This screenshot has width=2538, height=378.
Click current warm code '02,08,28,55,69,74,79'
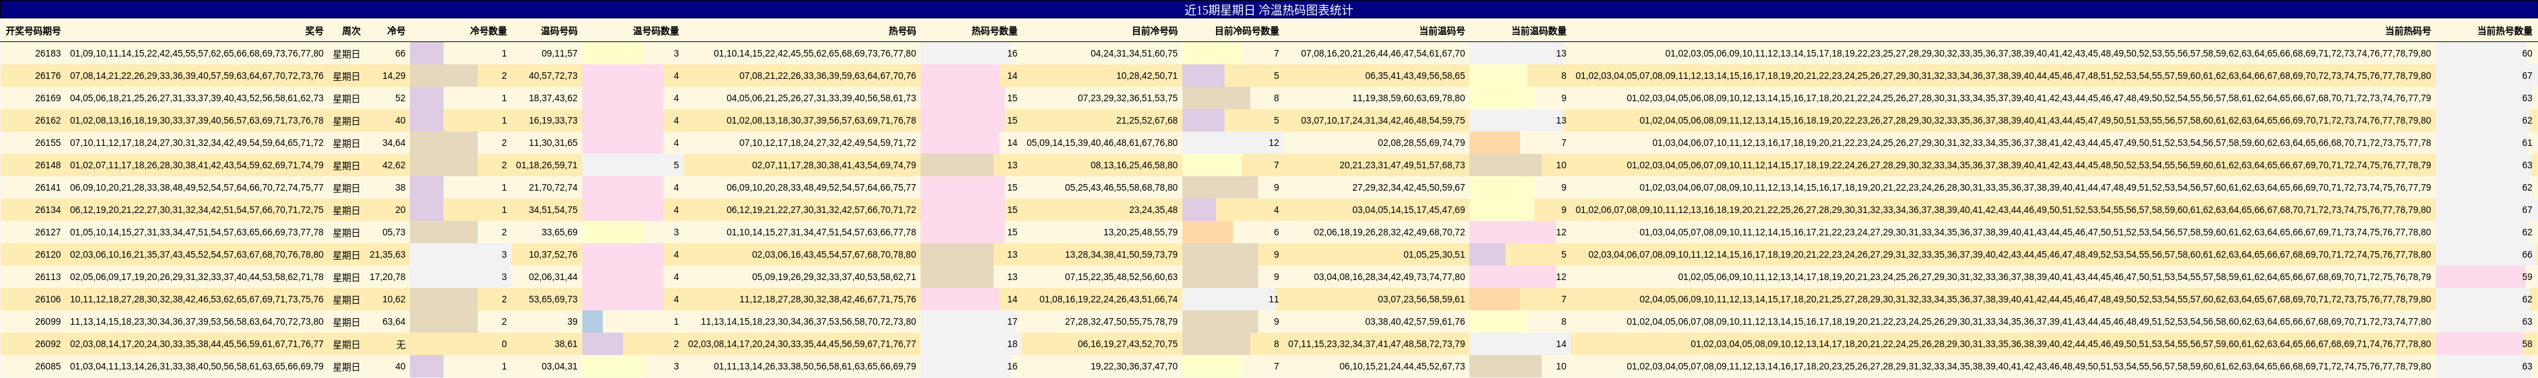coord(1422,143)
